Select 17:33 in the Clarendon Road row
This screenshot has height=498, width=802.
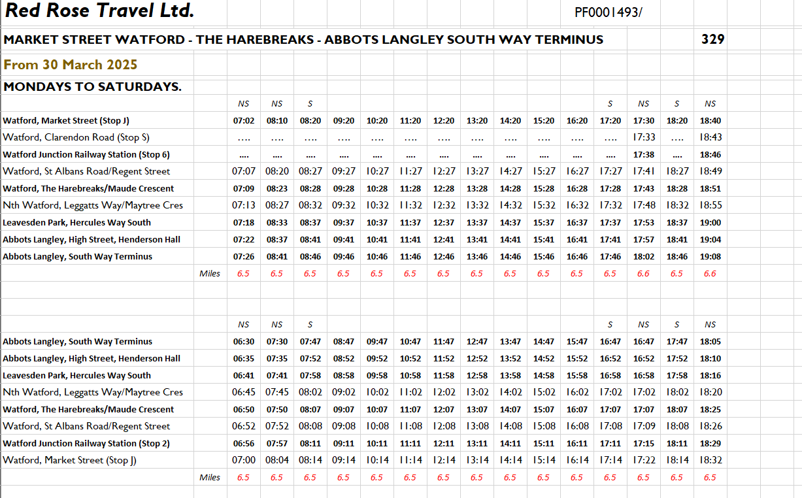tap(644, 137)
